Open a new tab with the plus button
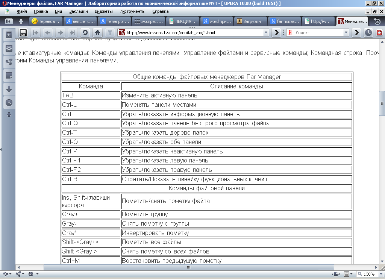Image resolution: width=385 pixels, height=279 pixels. click(x=21, y=21)
